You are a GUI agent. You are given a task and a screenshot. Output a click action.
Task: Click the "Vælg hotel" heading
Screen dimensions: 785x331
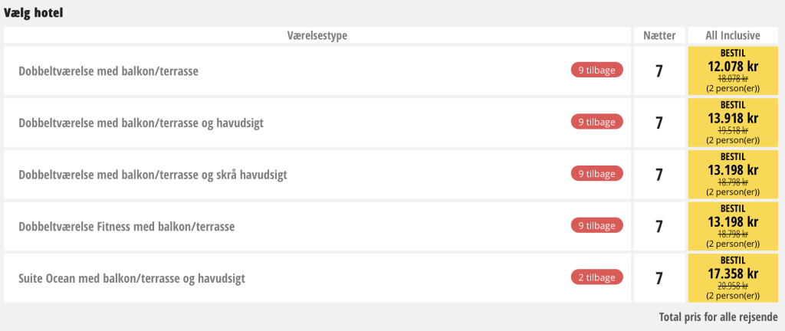point(34,12)
